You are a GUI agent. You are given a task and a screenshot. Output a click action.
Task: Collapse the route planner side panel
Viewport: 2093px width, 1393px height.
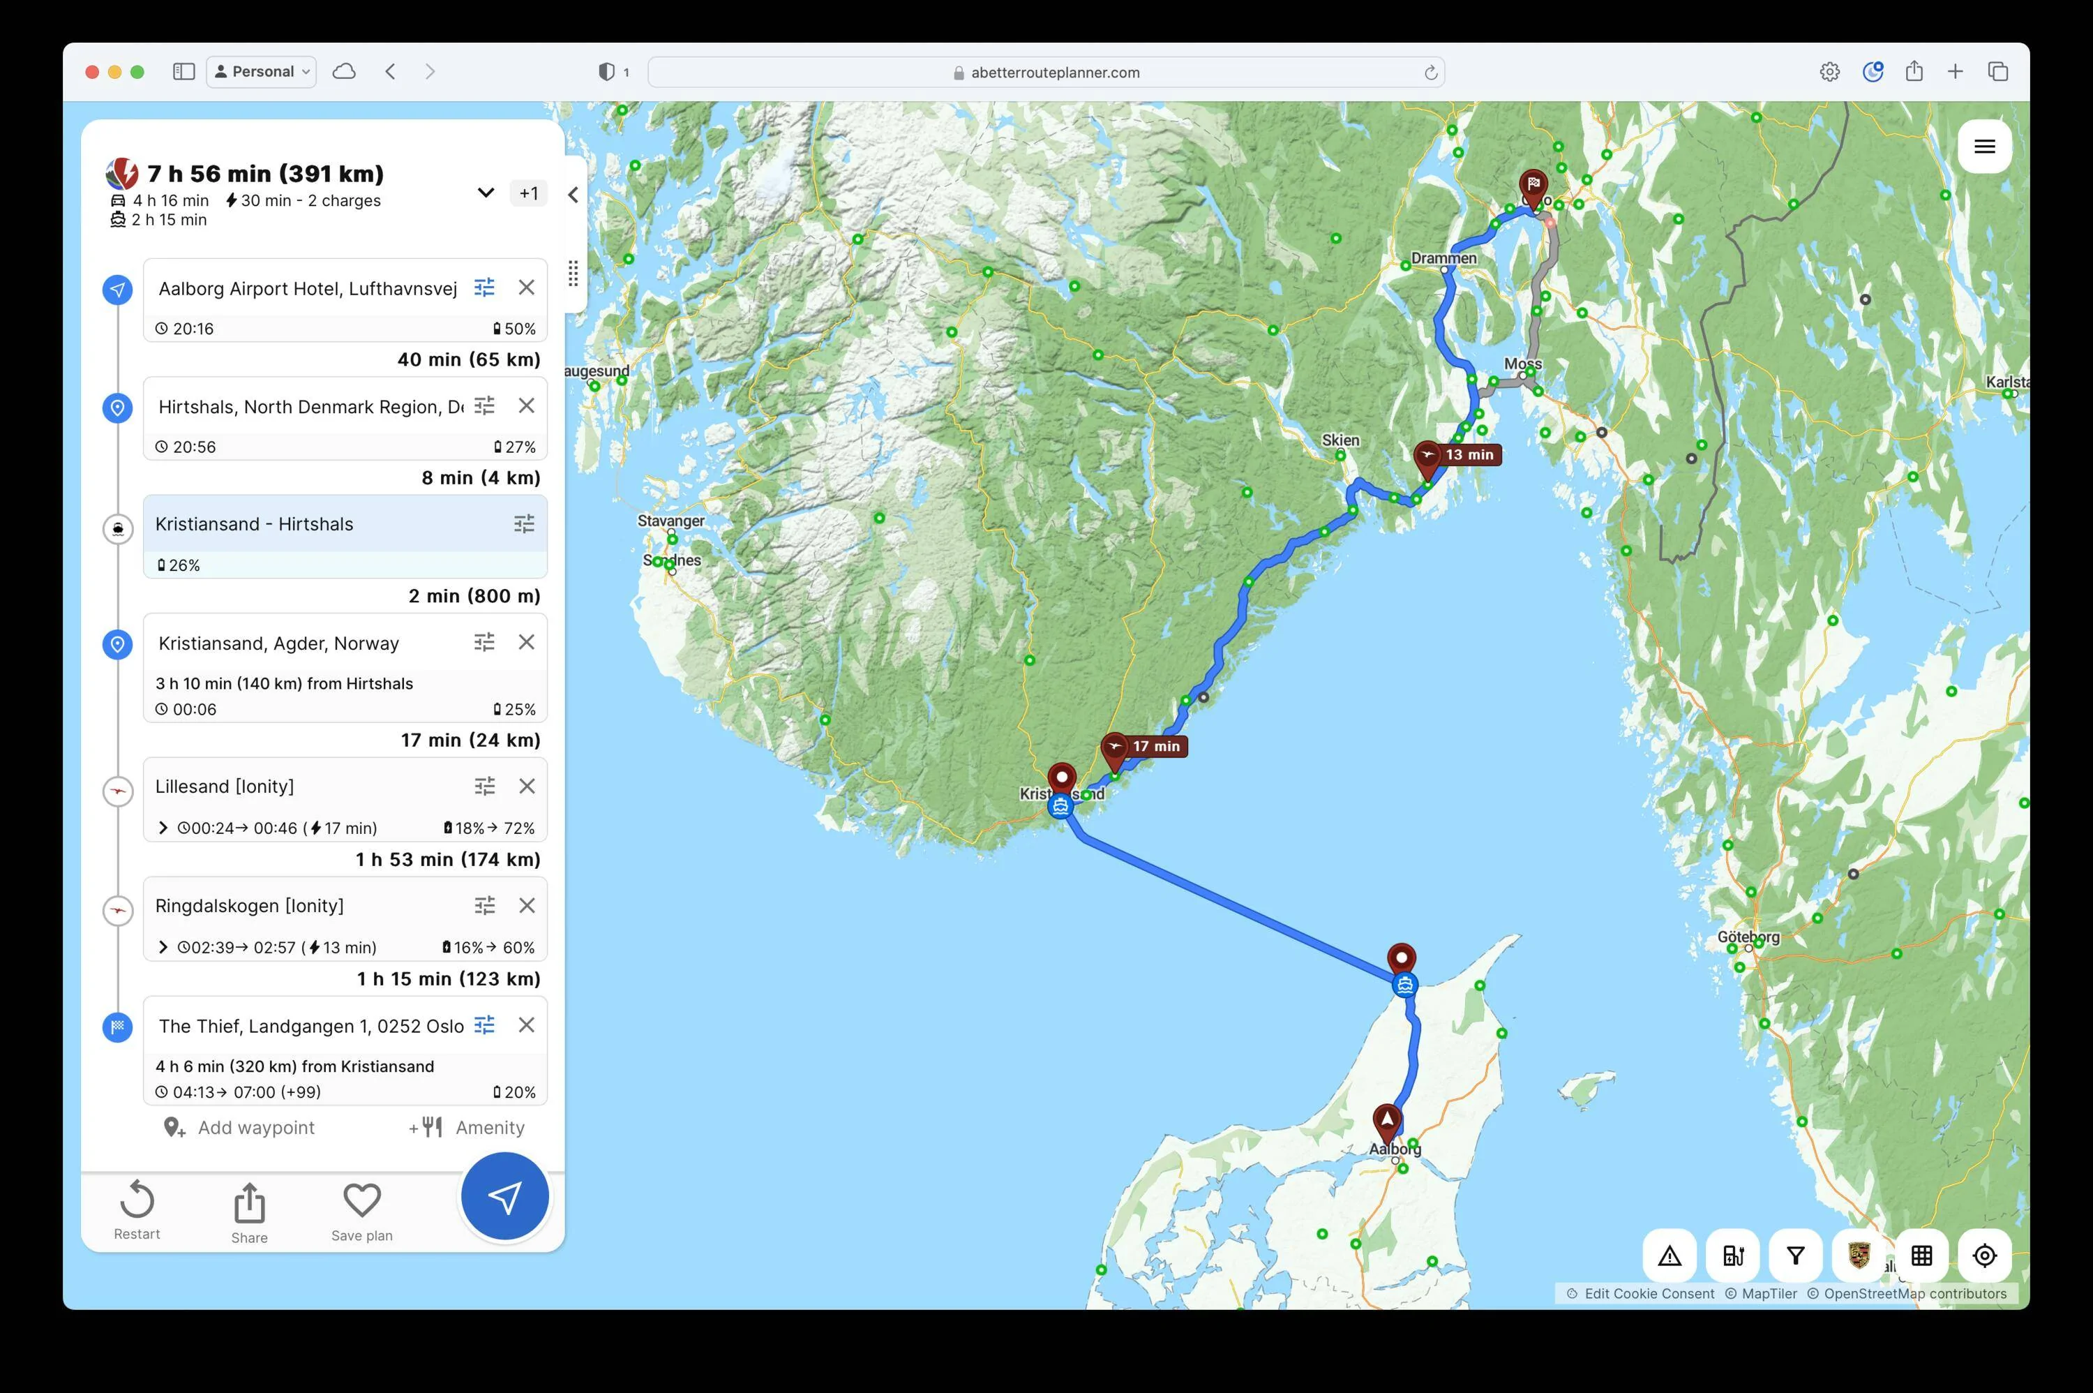click(573, 195)
